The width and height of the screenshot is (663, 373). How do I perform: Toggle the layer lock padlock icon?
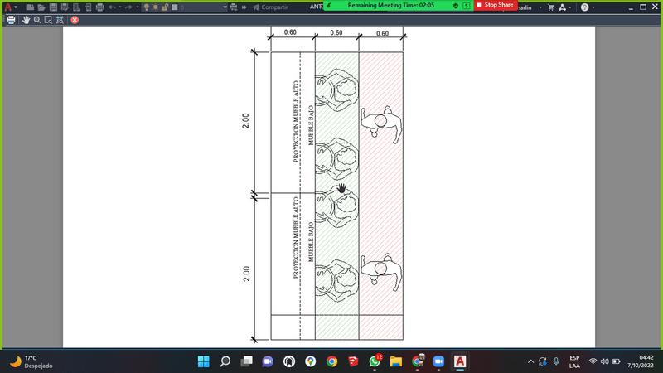pyautogui.click(x=165, y=7)
